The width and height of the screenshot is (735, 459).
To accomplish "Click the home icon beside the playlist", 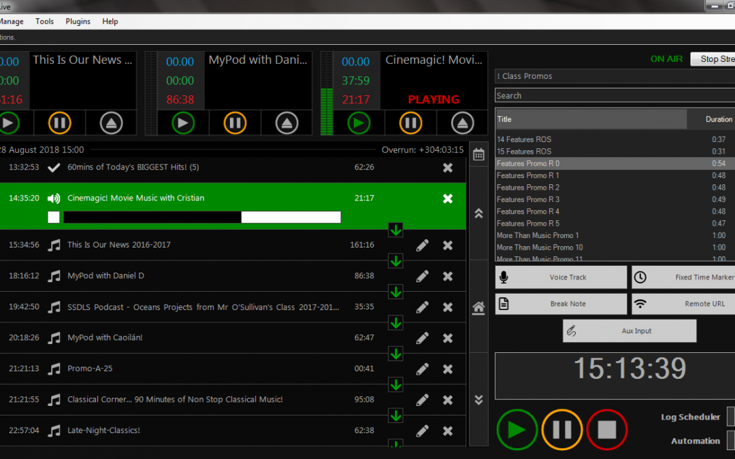I will [x=478, y=307].
